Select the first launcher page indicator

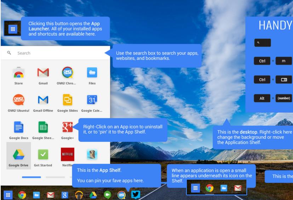pyautogui.click(x=31, y=177)
